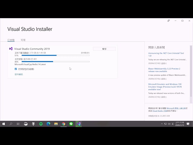Open Task View on the taskbar
193x145 pixels.
pyautogui.click(x=18, y=124)
